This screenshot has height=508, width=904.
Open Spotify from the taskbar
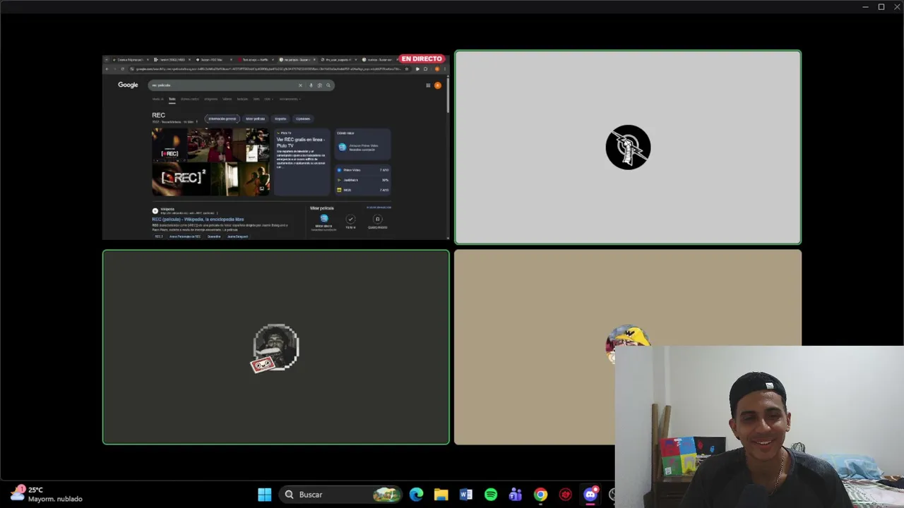(490, 495)
